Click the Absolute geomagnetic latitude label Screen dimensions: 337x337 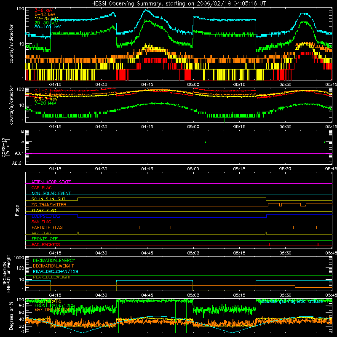point(292,302)
